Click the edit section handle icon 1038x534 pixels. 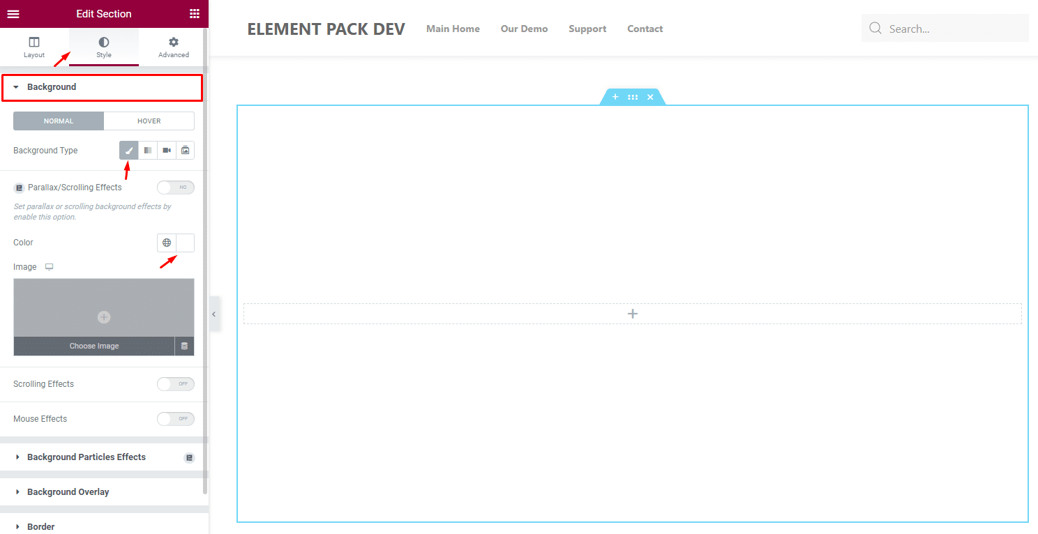click(632, 98)
